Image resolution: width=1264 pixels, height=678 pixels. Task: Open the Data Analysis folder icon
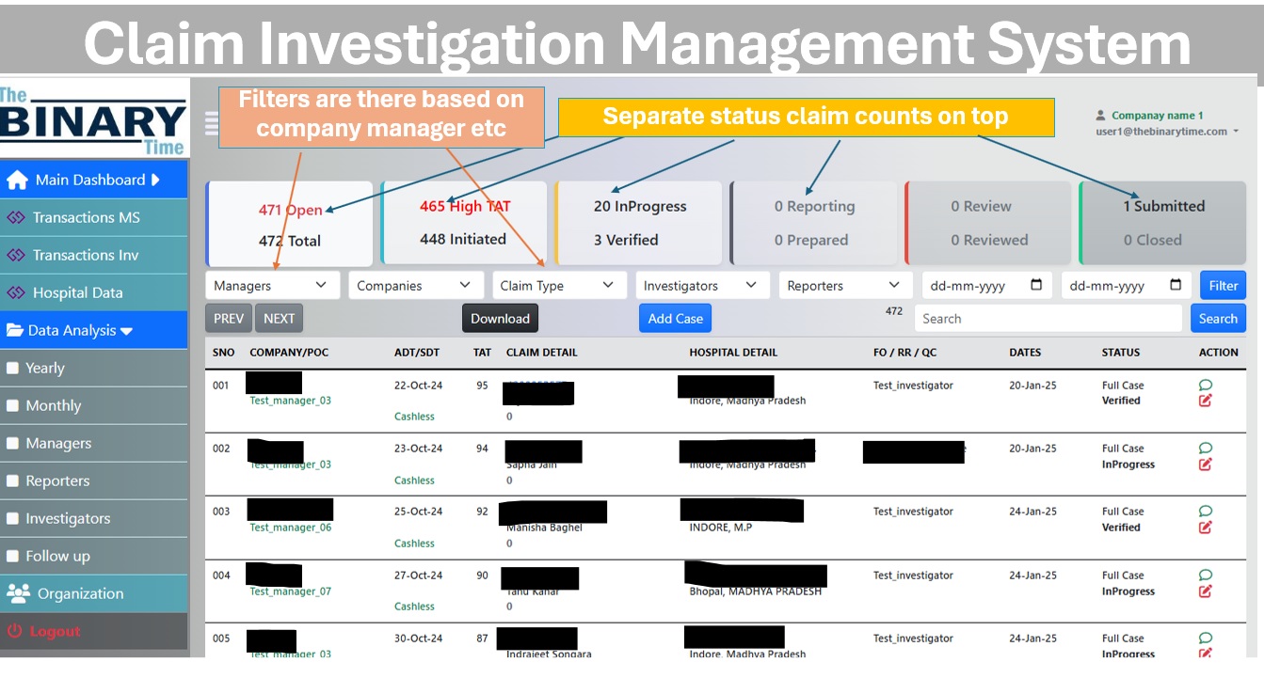tap(14, 329)
